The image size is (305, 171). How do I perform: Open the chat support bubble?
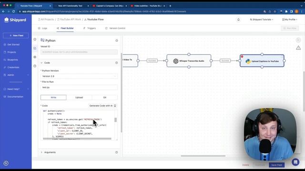[x=295, y=162]
